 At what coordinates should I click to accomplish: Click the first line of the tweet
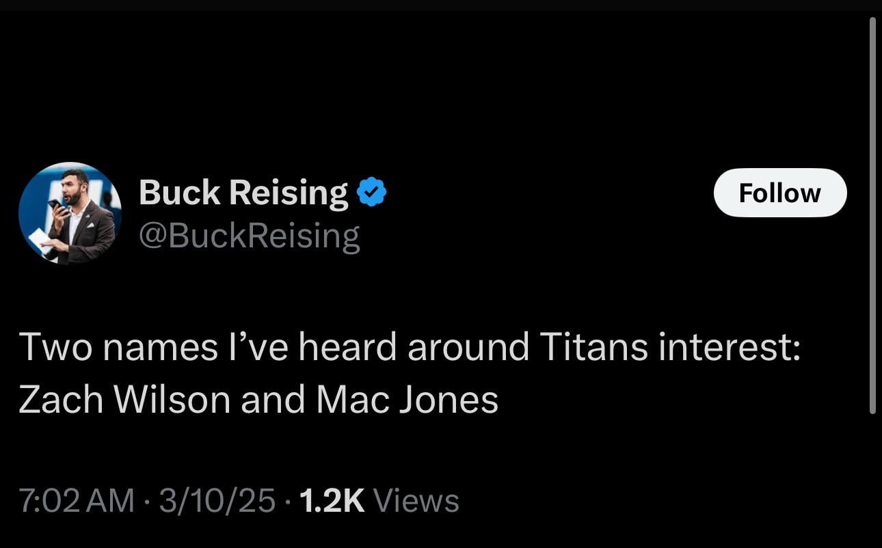pos(410,346)
